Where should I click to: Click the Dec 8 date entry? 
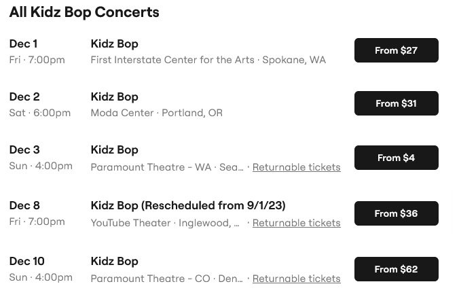tap(24, 205)
